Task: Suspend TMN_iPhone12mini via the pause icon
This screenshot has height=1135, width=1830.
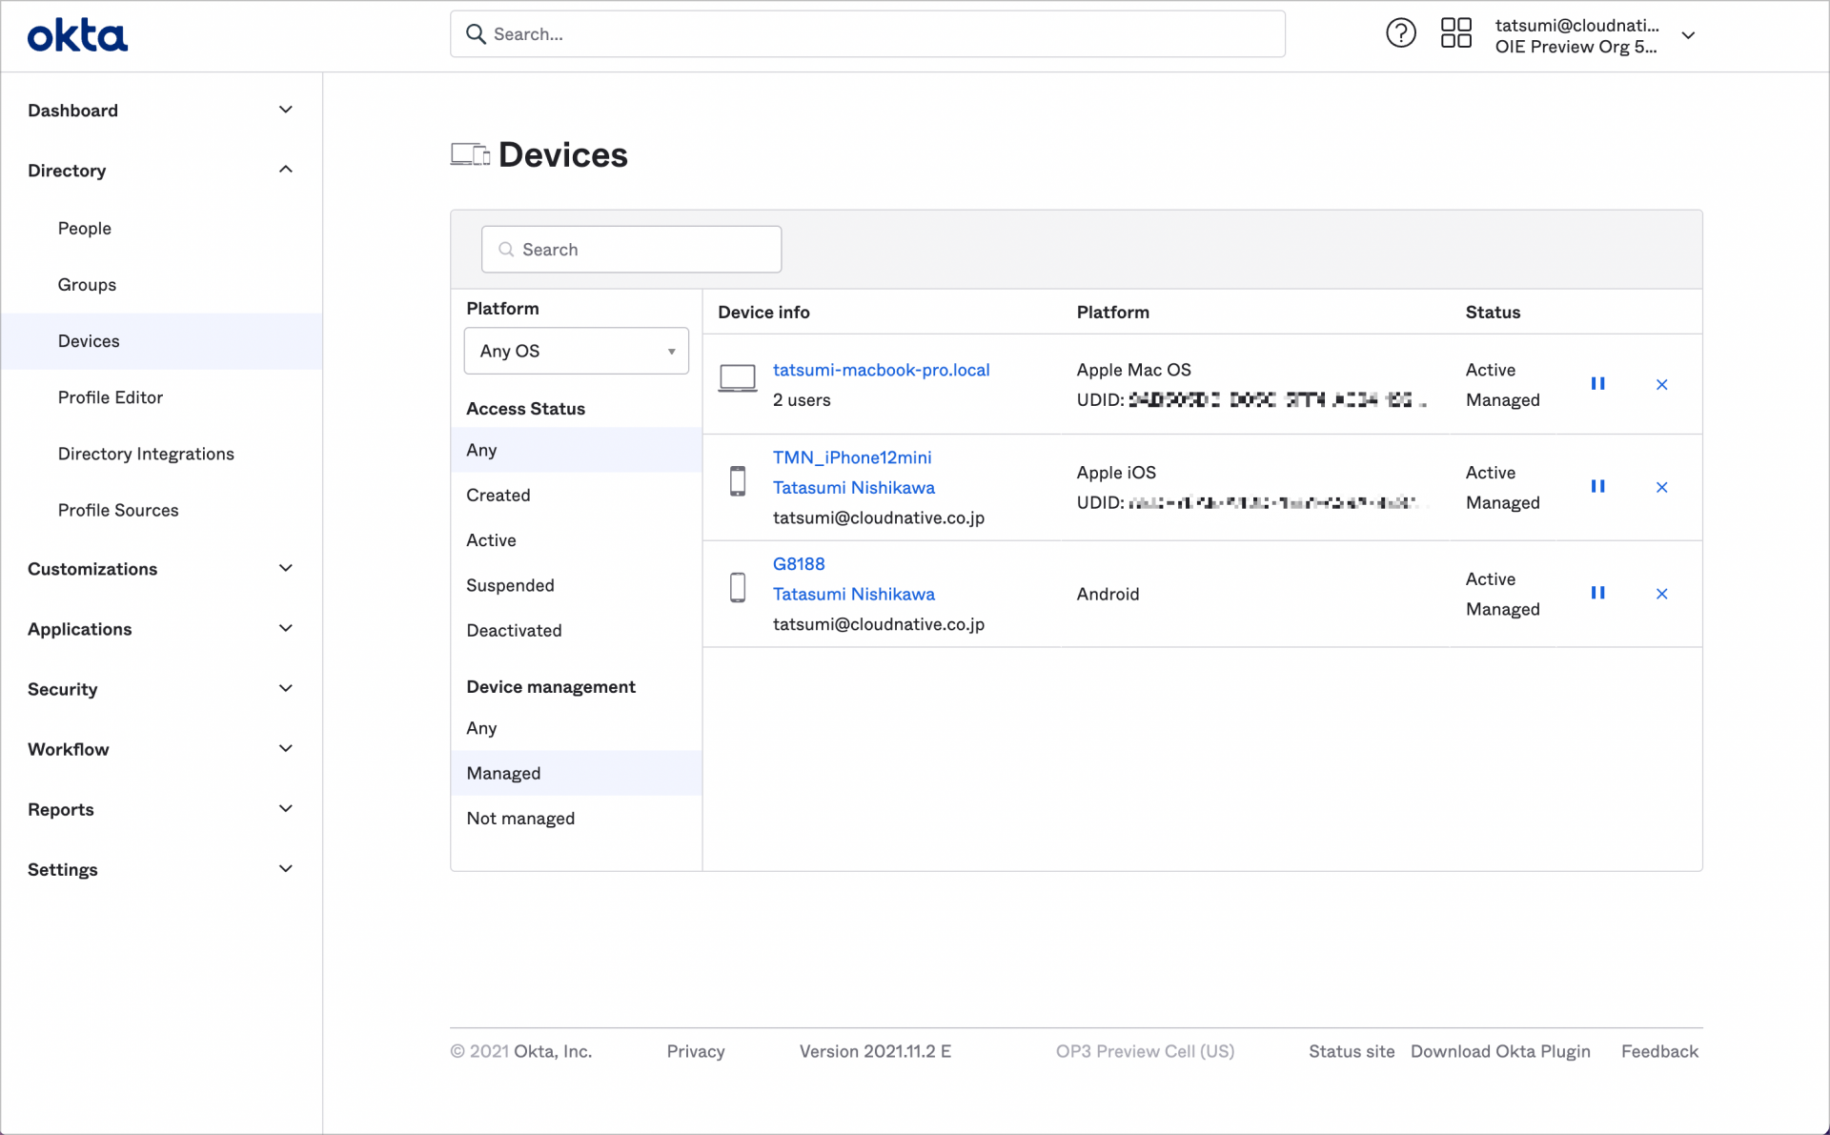Action: point(1599,487)
